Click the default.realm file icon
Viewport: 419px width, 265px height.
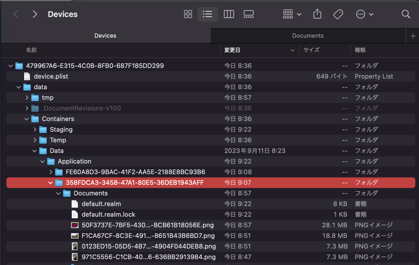click(x=75, y=204)
